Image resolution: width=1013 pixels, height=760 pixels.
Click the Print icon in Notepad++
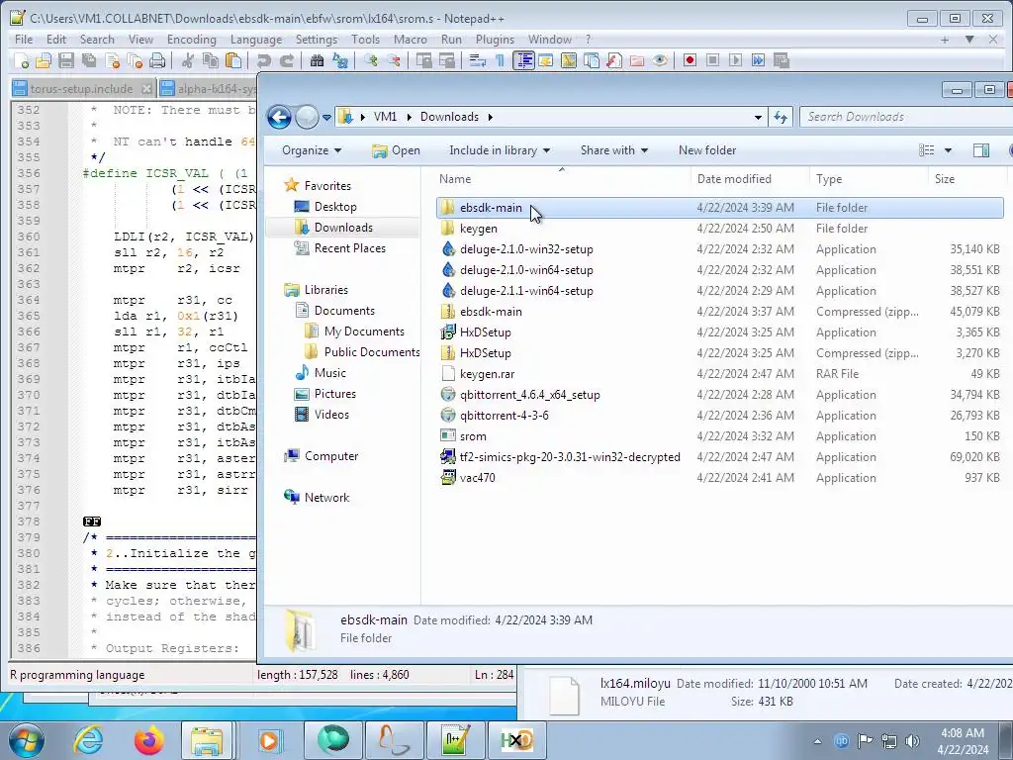pos(157,60)
